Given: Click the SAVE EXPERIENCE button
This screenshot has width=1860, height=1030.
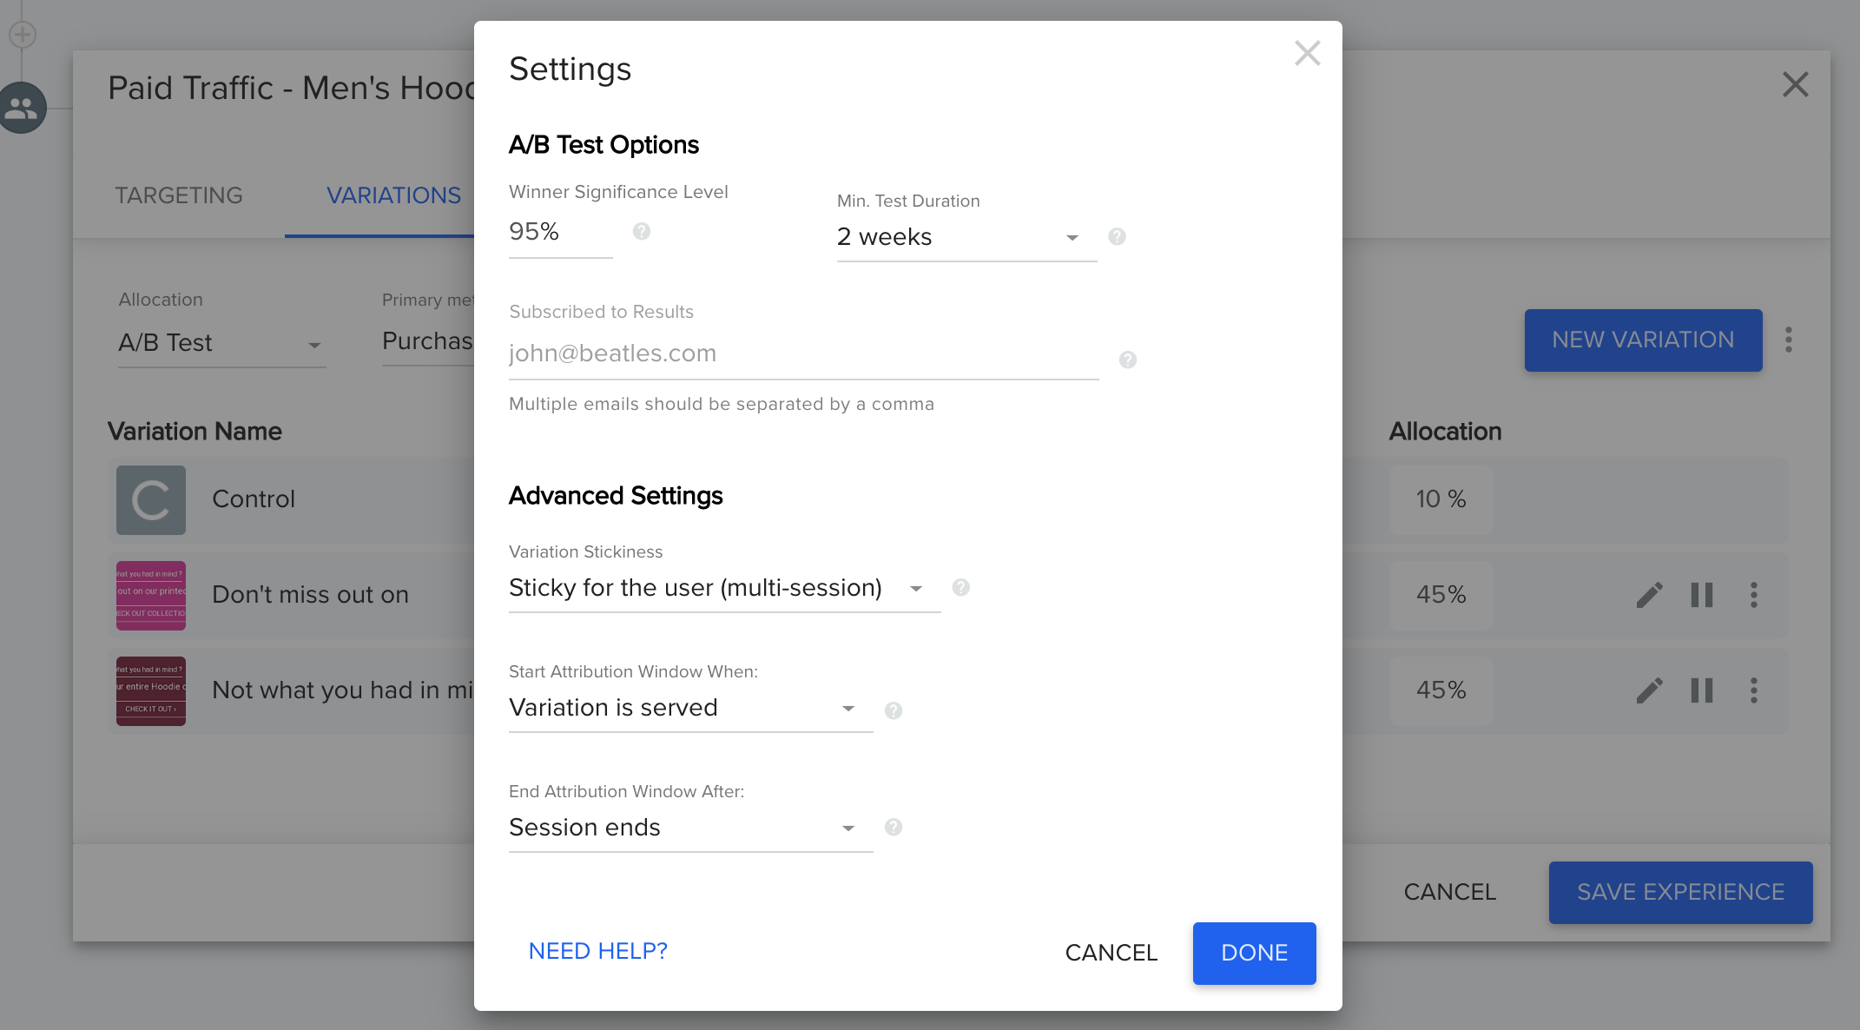Looking at the screenshot, I should tap(1681, 893).
